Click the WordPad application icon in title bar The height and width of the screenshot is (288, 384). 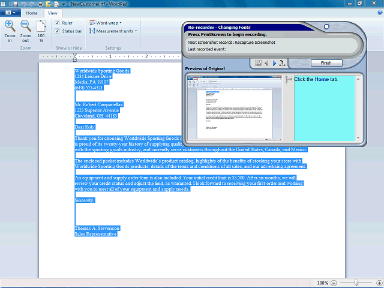click(x=3, y=4)
